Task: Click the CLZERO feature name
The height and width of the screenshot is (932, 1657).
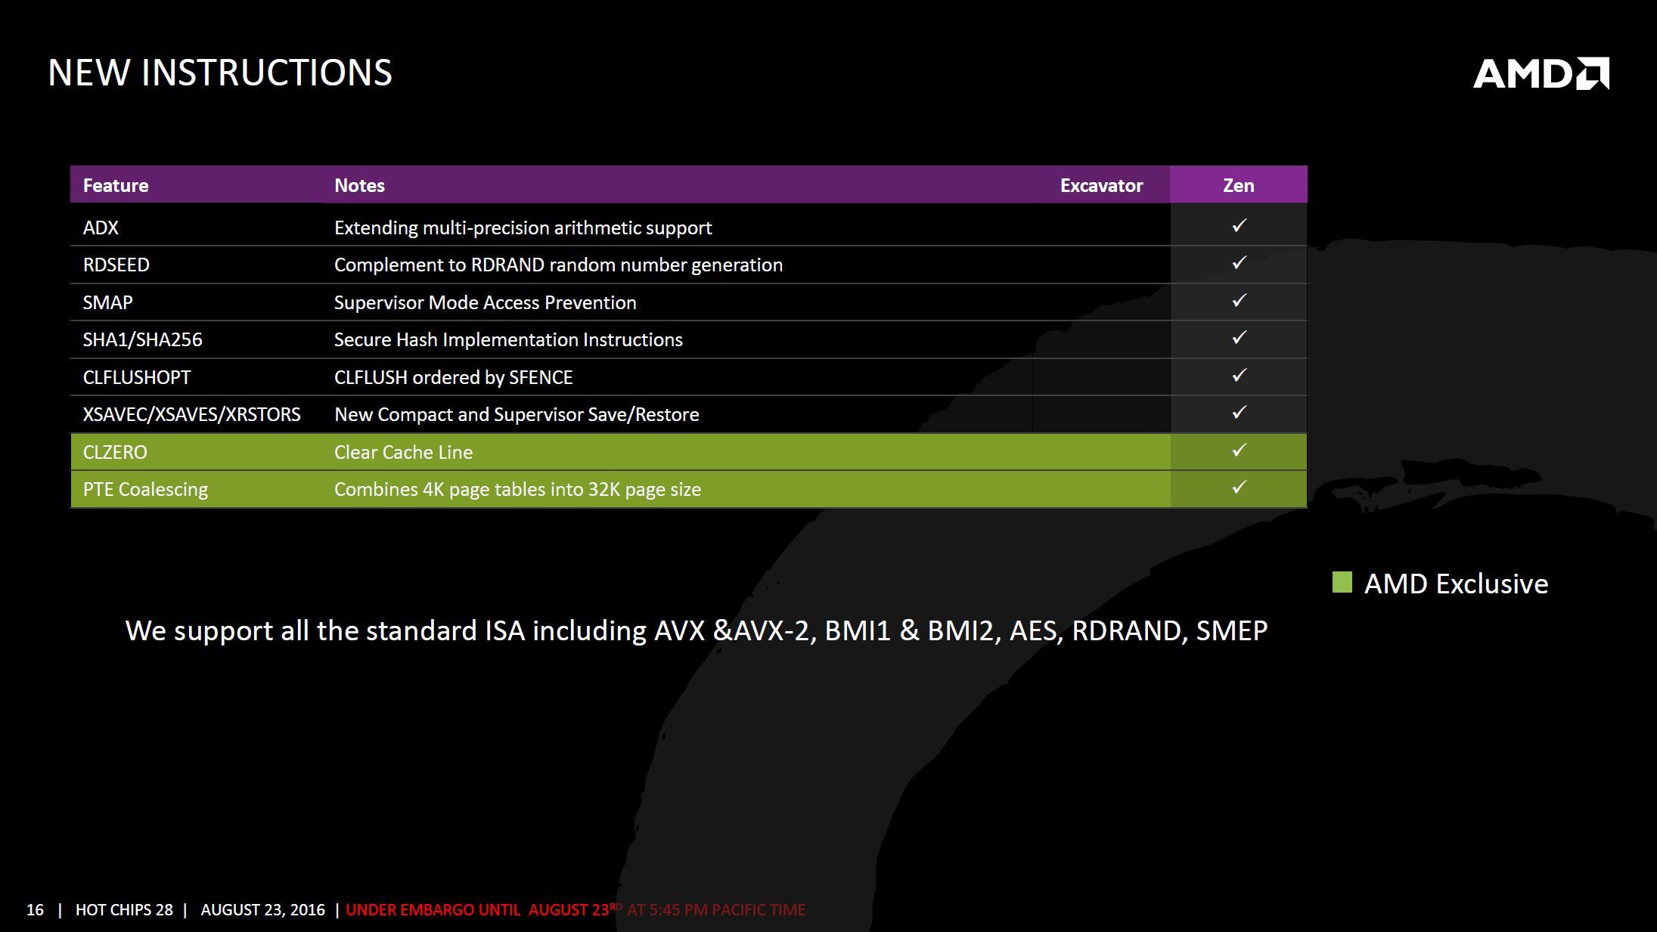Action: pos(115,452)
